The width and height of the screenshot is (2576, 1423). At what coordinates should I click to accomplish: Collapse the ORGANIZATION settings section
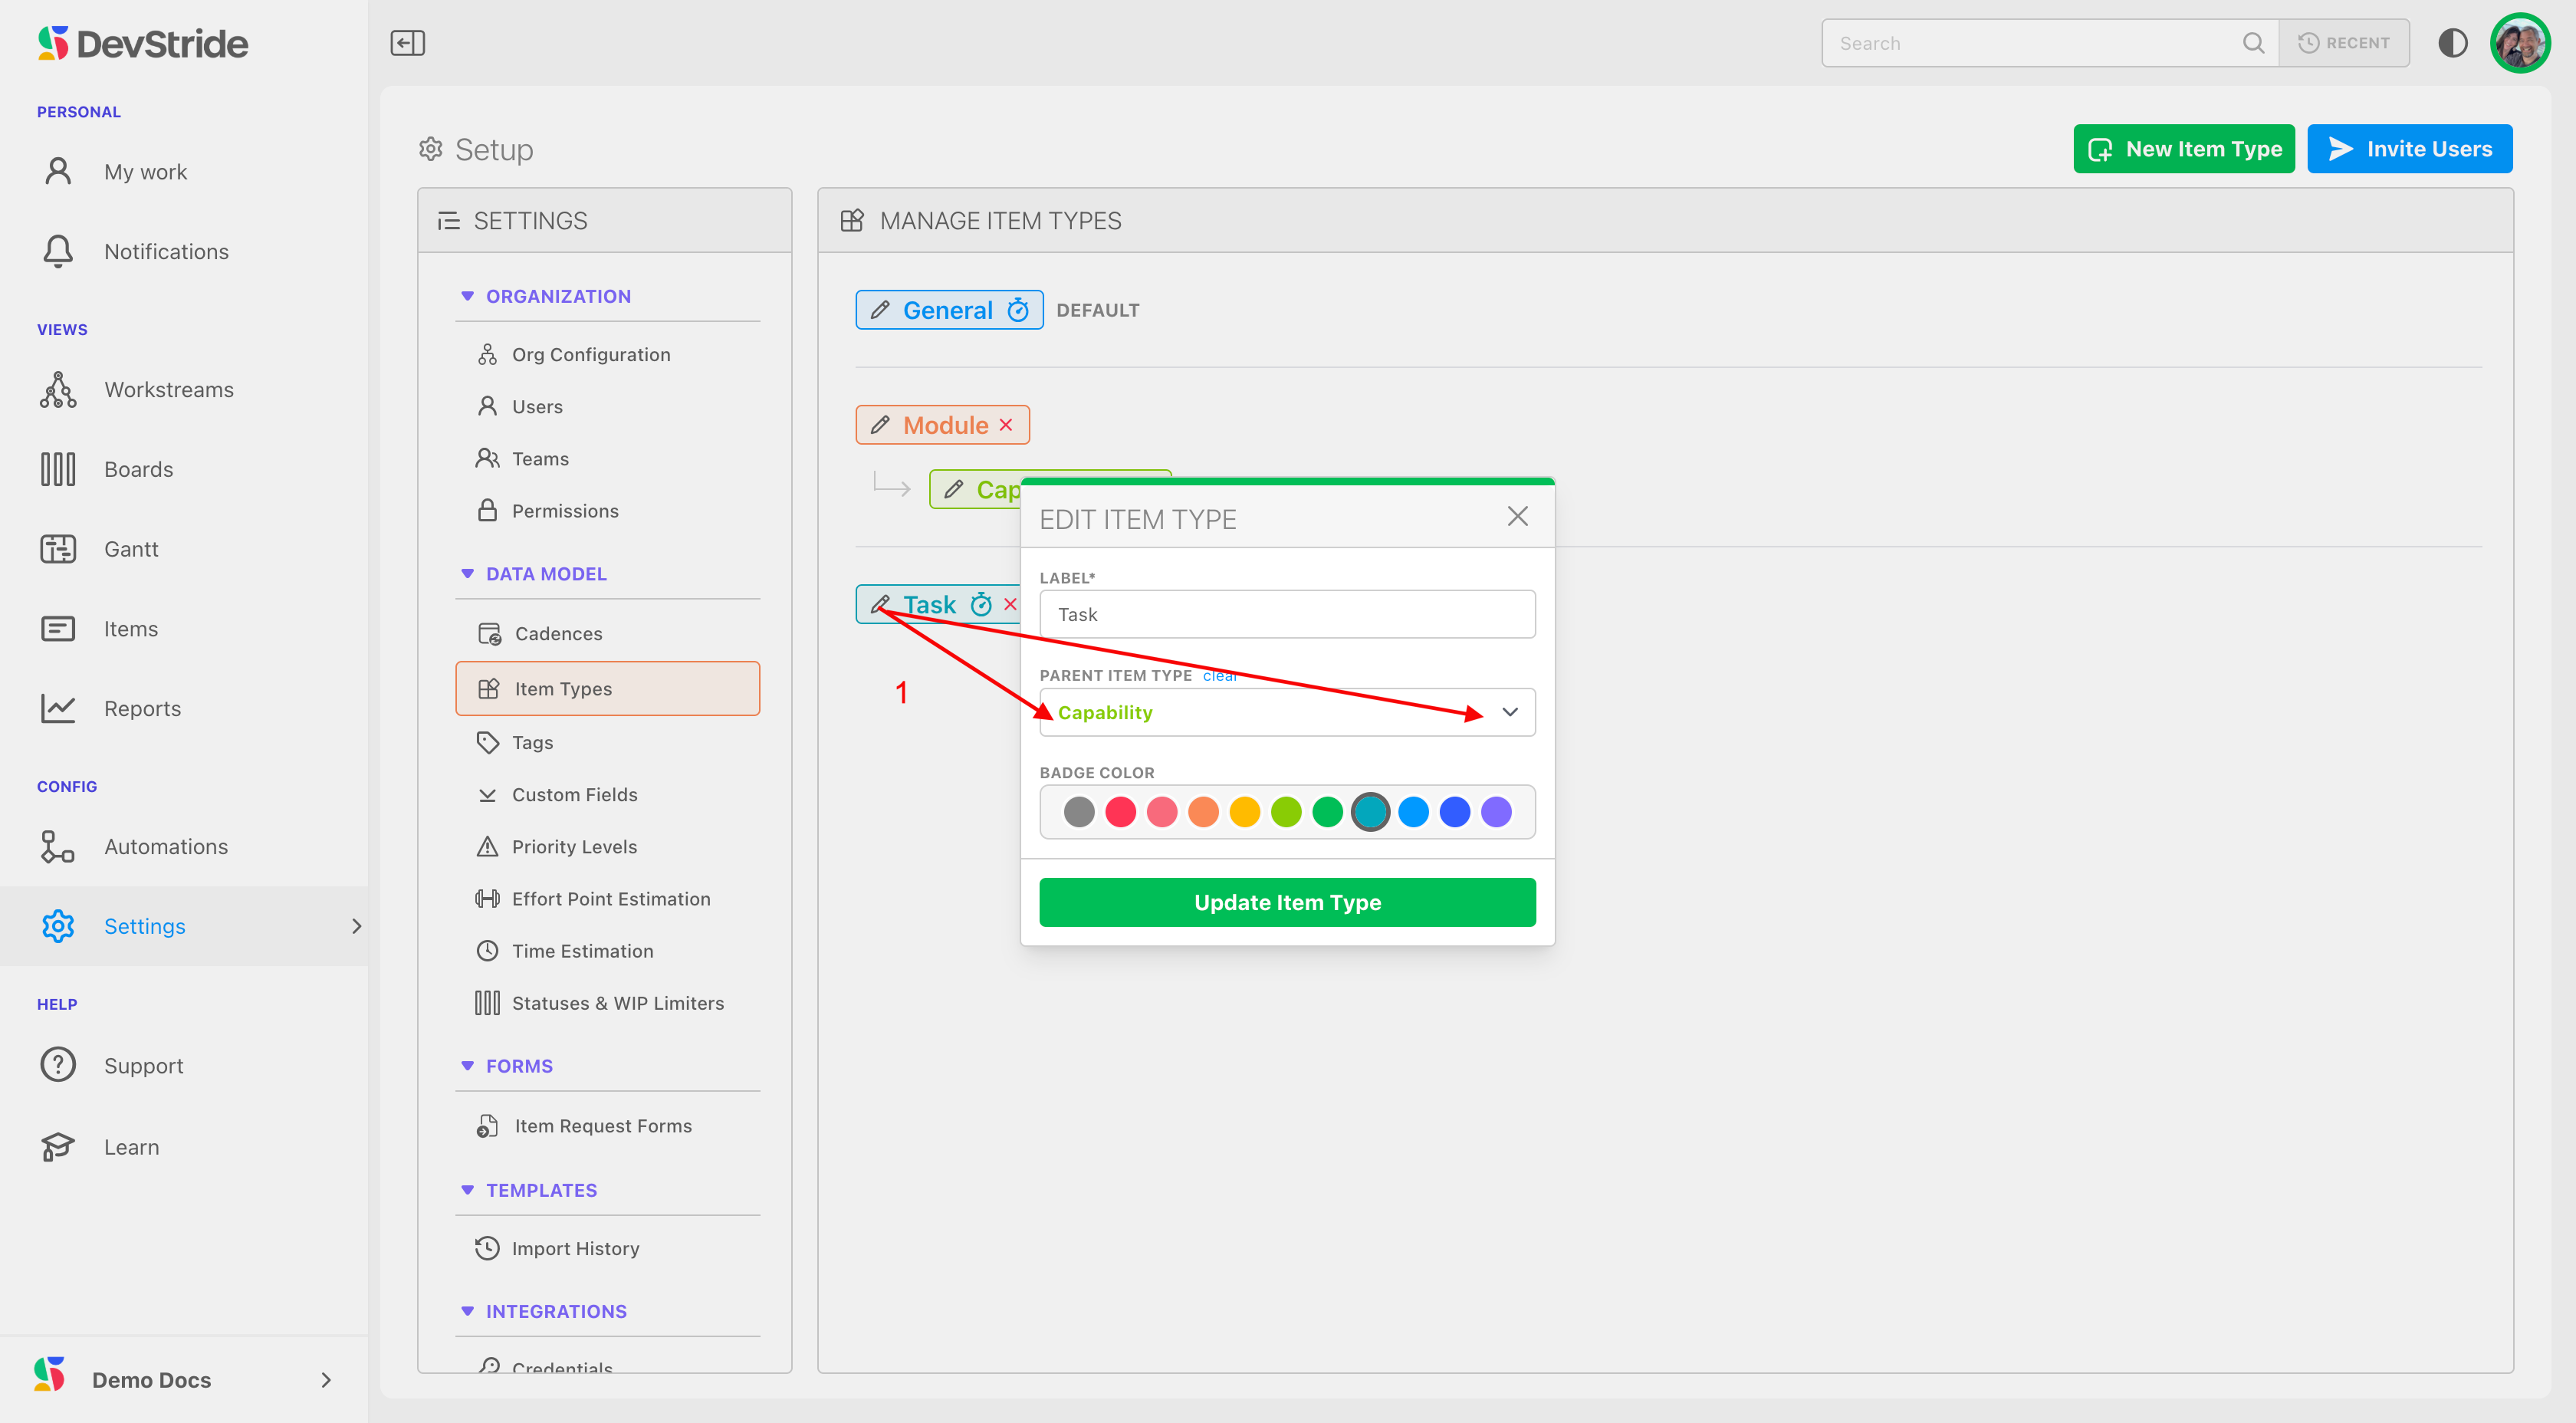467,296
